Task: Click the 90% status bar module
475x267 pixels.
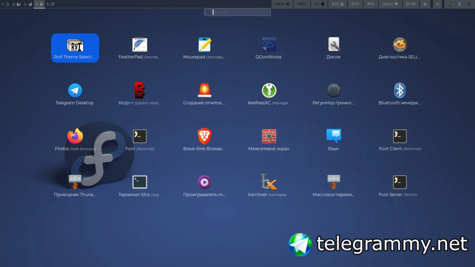Action: tap(371, 4)
